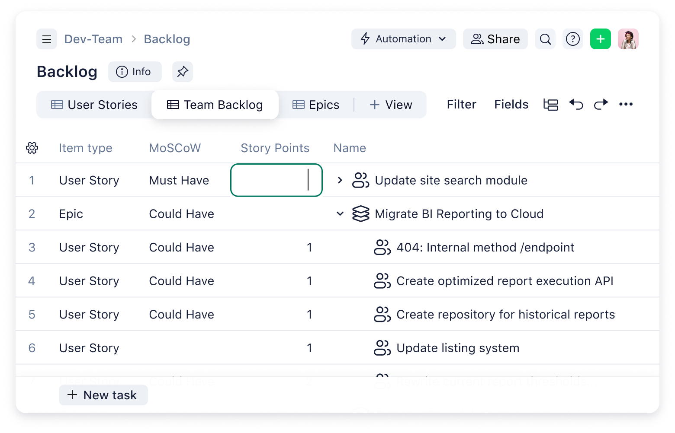The image size is (675, 433).
Task: Click user icon beside Create optimized report execution API
Action: [x=382, y=281]
